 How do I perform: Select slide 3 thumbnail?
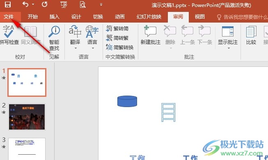pyautogui.click(x=27, y=149)
